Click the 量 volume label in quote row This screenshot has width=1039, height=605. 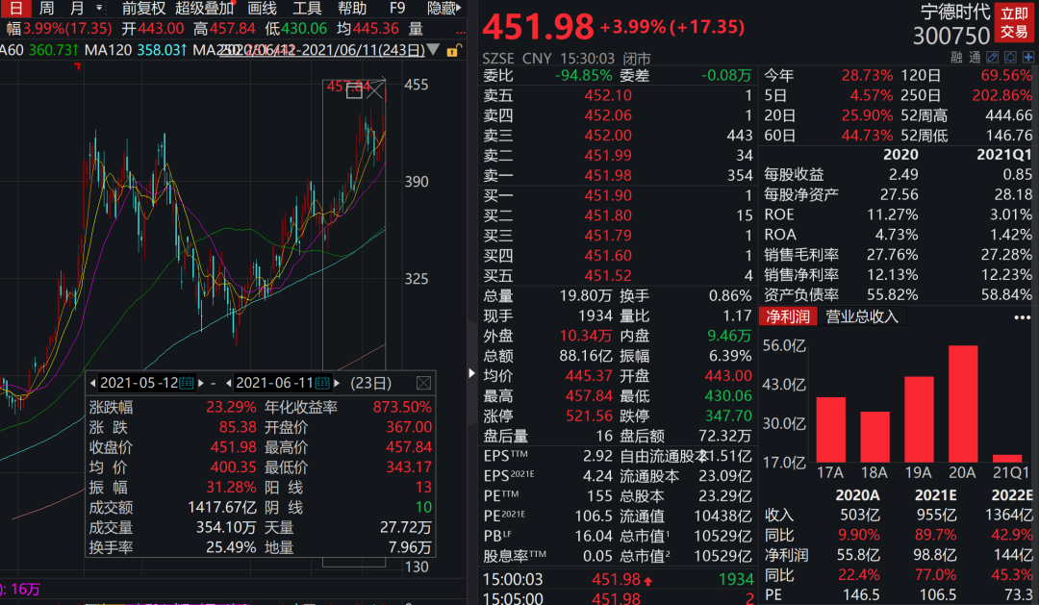(x=416, y=29)
